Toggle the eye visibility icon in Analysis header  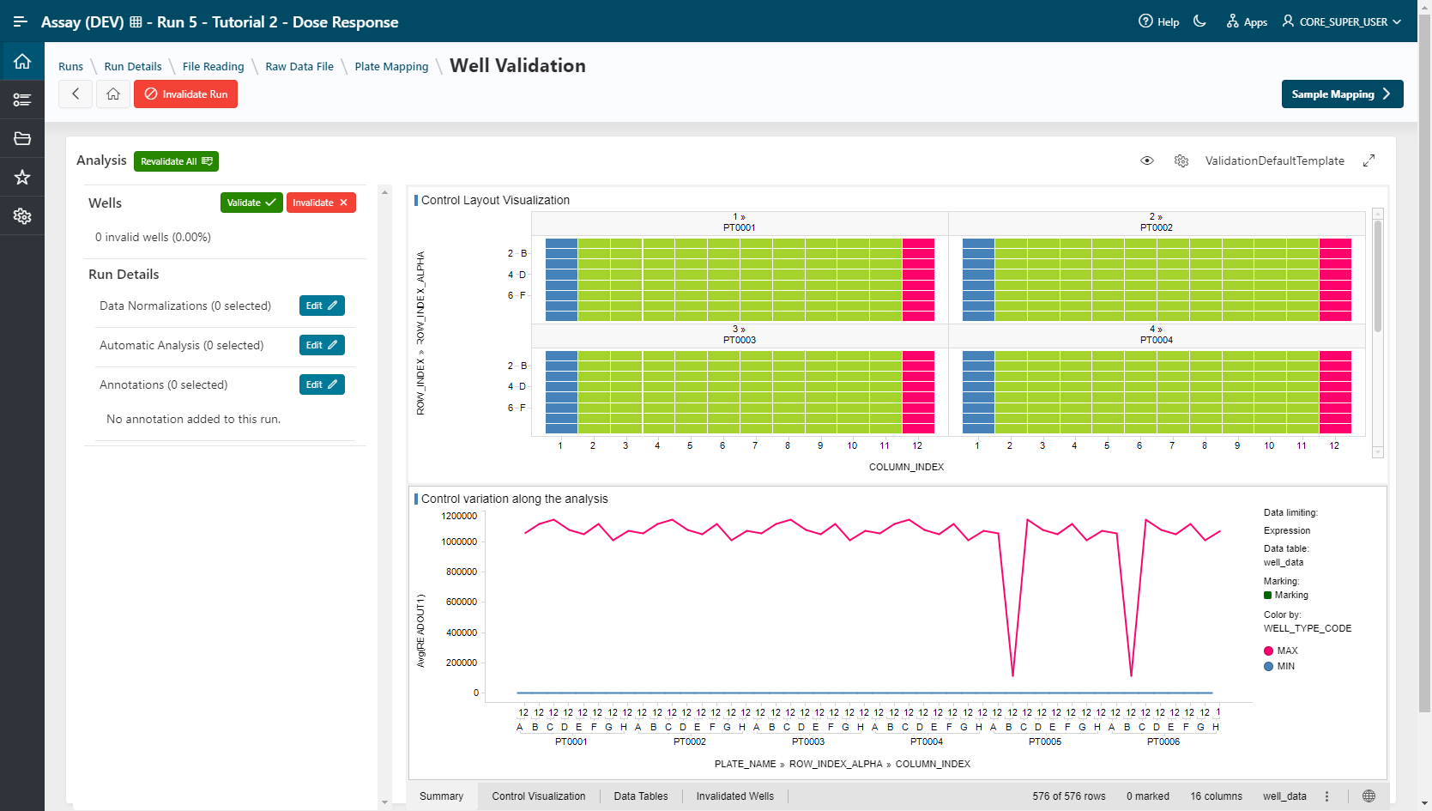(x=1147, y=160)
